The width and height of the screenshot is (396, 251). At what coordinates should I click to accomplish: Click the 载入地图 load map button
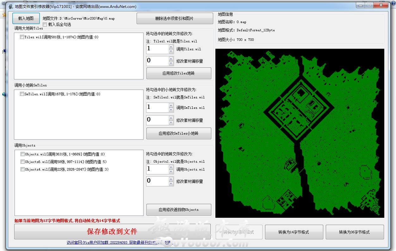click(x=26, y=18)
